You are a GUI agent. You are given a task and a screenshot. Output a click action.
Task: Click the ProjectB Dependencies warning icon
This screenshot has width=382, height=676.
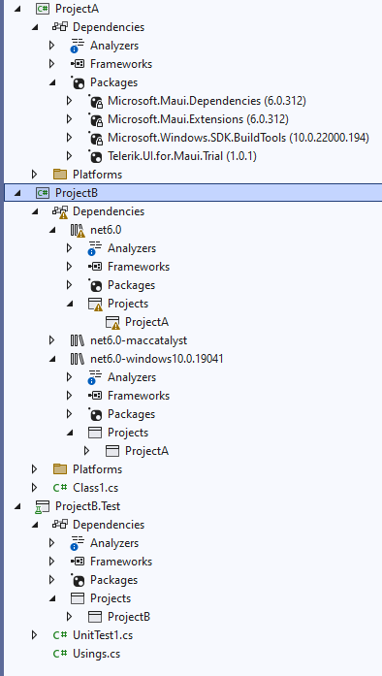pos(60,212)
